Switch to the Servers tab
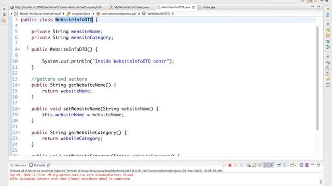The height and width of the screenshot is (186, 332). tap(18, 165)
